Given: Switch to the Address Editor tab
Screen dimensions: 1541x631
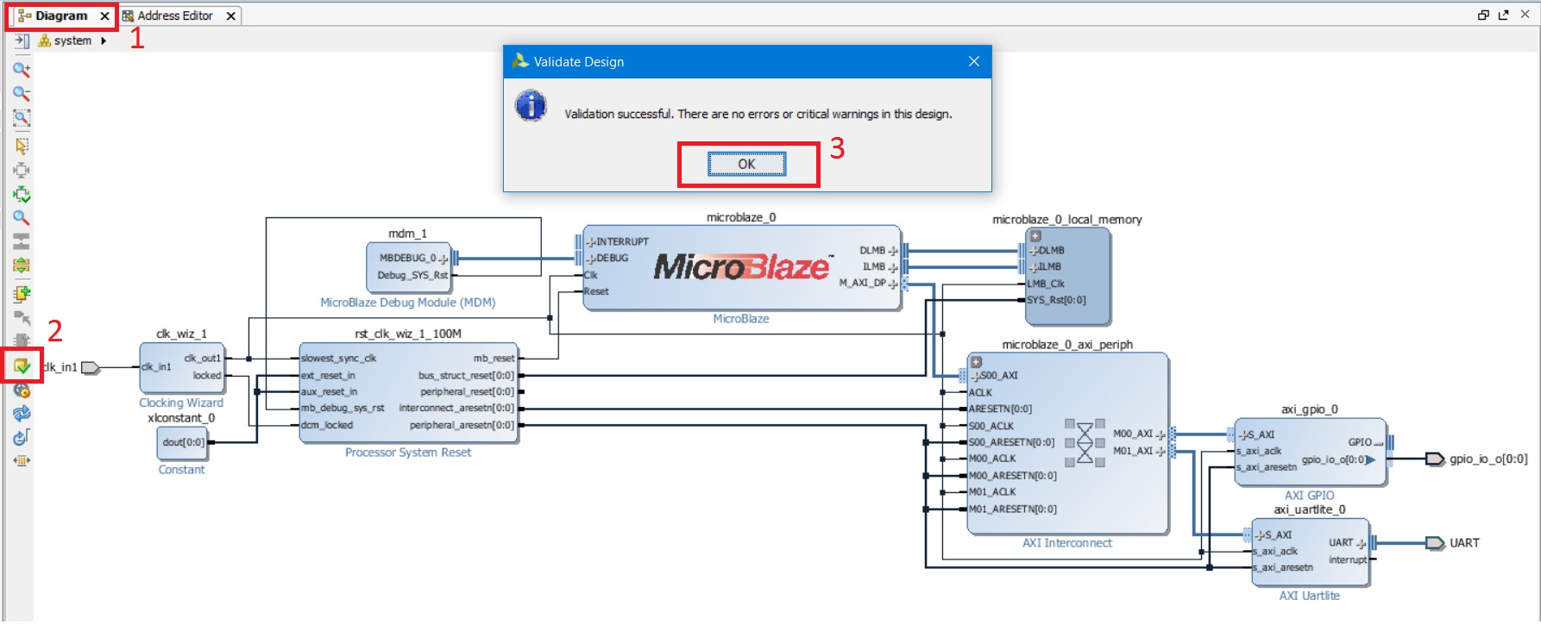Looking at the screenshot, I should [x=174, y=16].
